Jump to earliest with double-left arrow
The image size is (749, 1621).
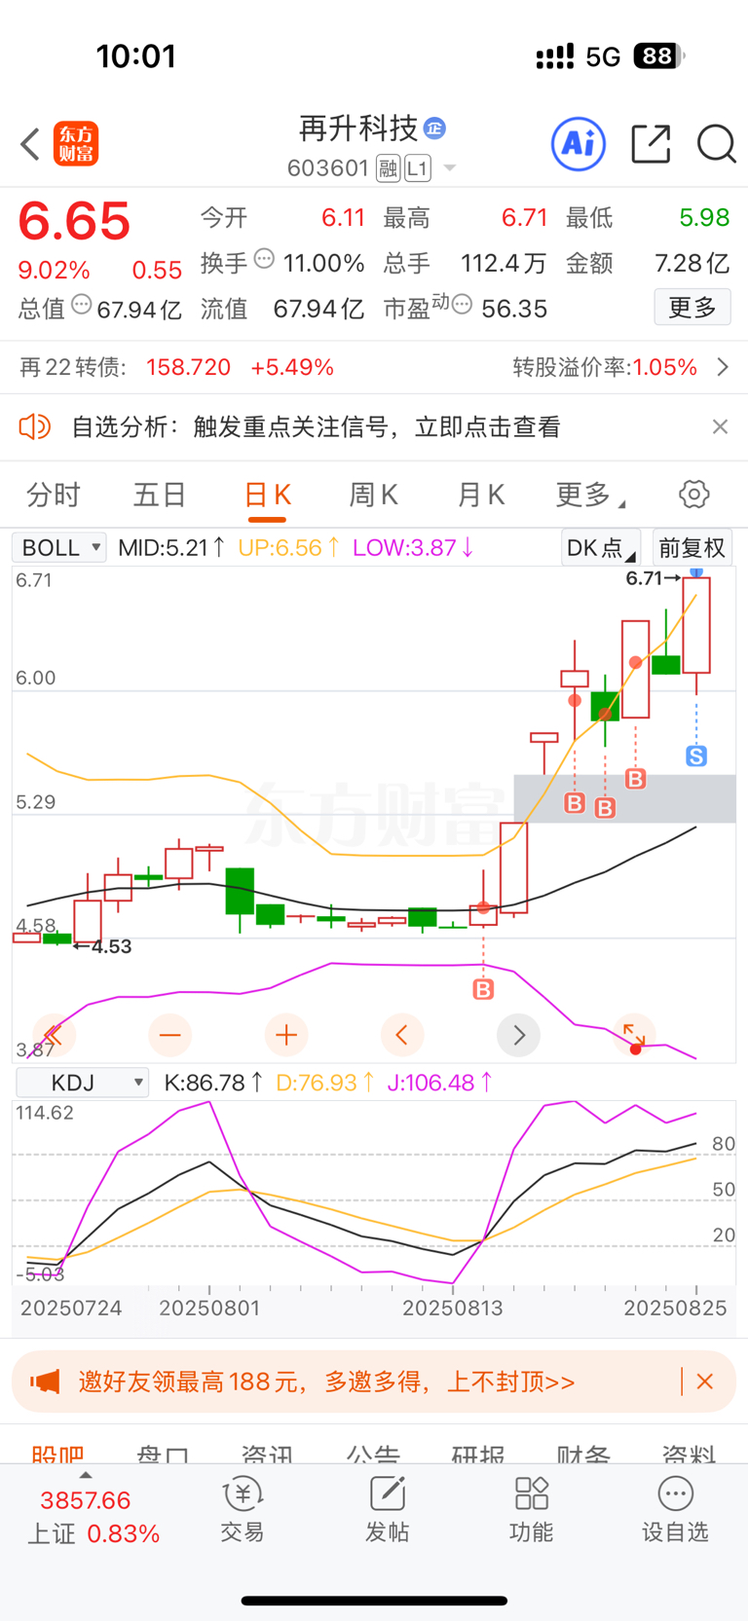click(53, 1035)
